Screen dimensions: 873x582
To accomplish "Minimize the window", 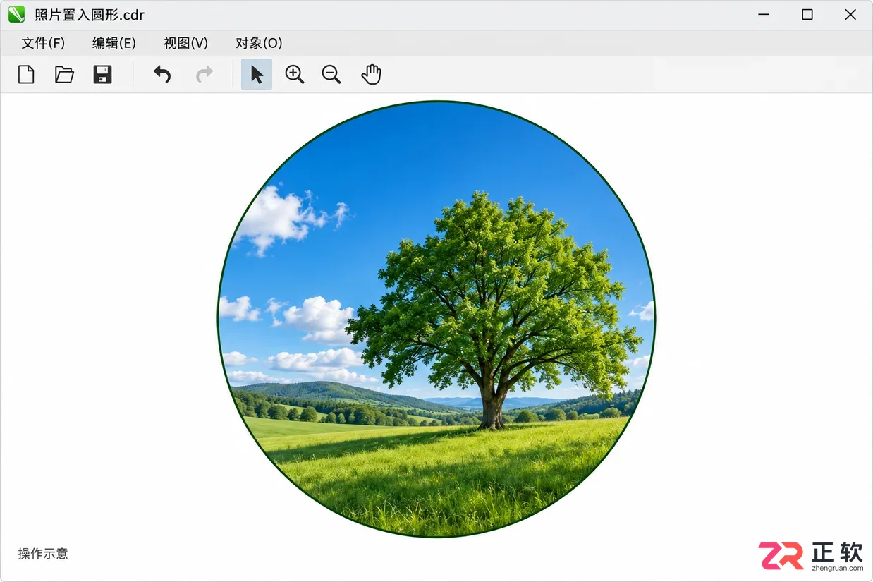I will [x=764, y=15].
